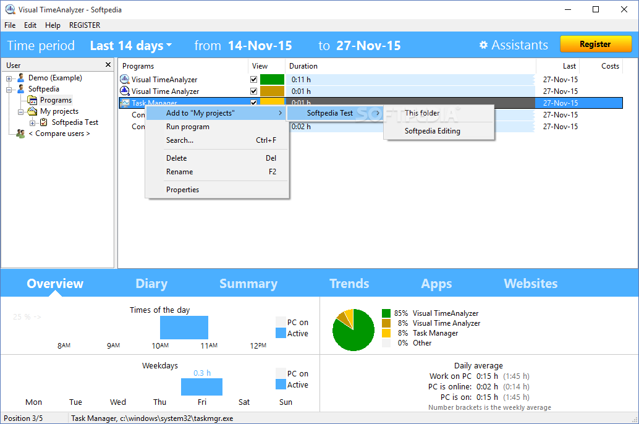This screenshot has width=639, height=424.
Task: Click the Demo (Example) user icon
Action: point(21,78)
